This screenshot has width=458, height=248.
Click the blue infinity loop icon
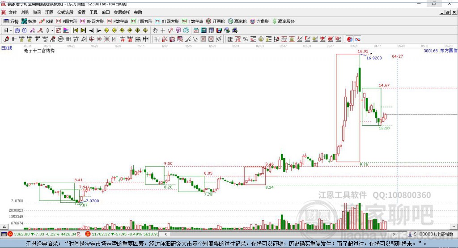pos(357,39)
